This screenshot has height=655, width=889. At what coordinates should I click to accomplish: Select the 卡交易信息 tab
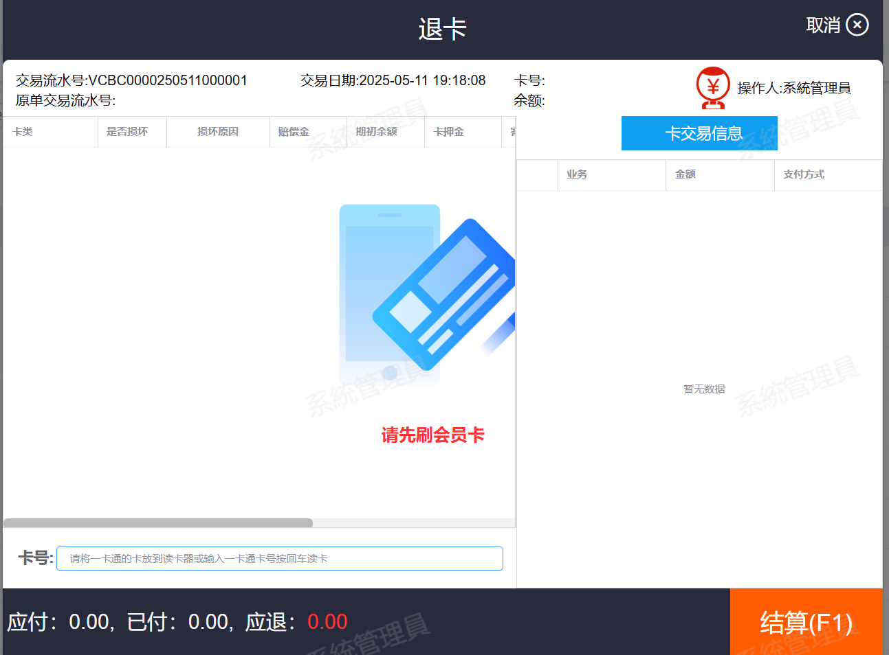pyautogui.click(x=699, y=133)
